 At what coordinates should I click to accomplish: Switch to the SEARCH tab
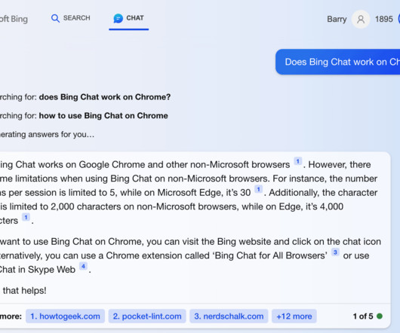71,18
